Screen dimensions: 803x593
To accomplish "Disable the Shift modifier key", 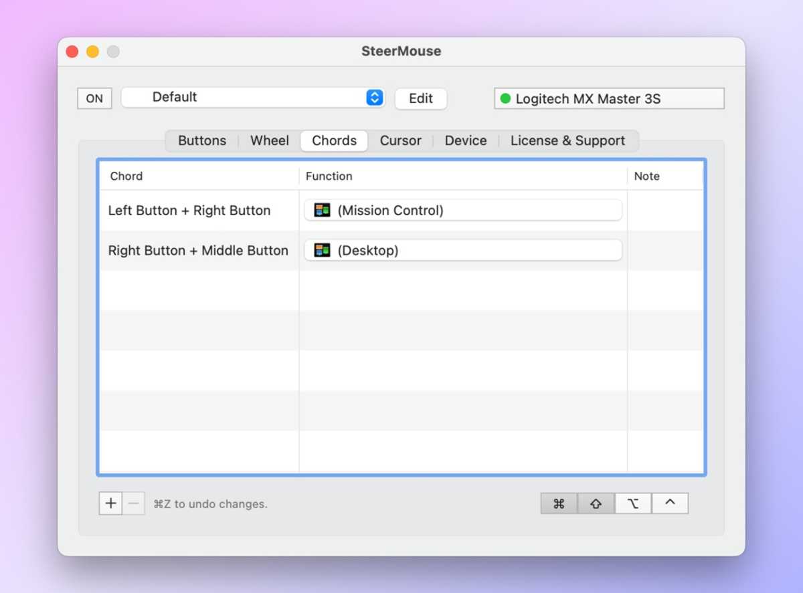I will click(x=596, y=503).
